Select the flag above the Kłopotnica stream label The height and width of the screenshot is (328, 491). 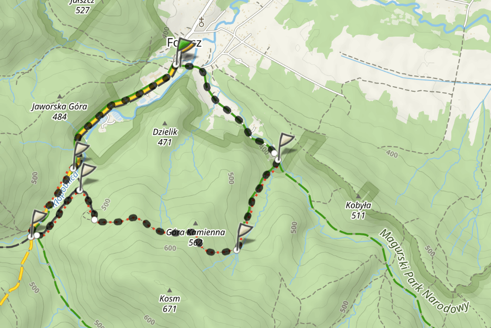click(87, 177)
